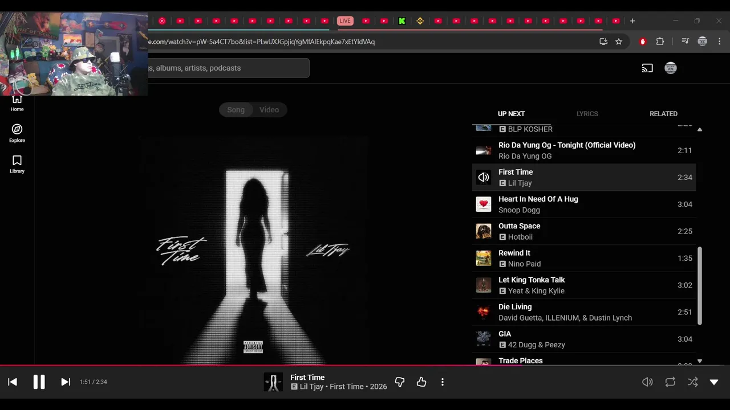Switch to the LIVE browser tab
730x410 pixels.
pos(345,21)
